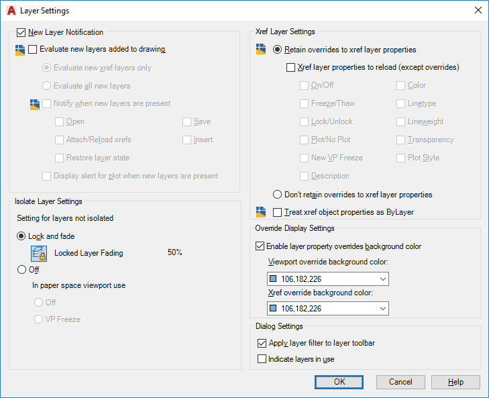
Task: Uncheck Apply layer filter to layer toolbar
Action: (262, 343)
